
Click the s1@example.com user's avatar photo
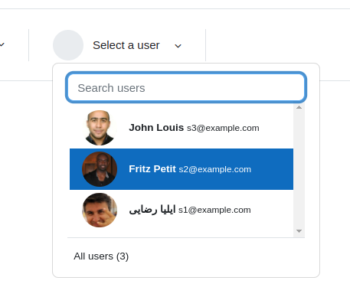100,210
